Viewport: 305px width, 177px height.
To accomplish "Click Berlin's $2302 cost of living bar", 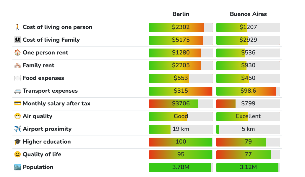I will click(181, 28).
